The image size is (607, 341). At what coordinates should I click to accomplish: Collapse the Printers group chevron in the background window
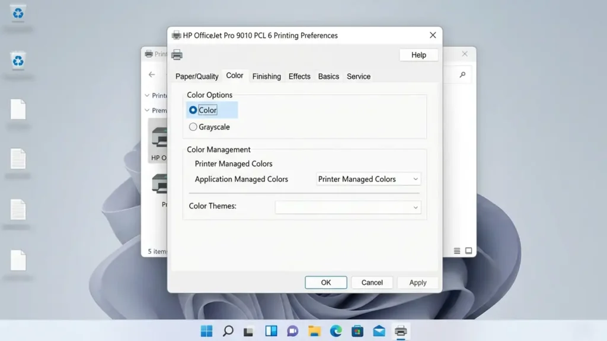pos(147,95)
